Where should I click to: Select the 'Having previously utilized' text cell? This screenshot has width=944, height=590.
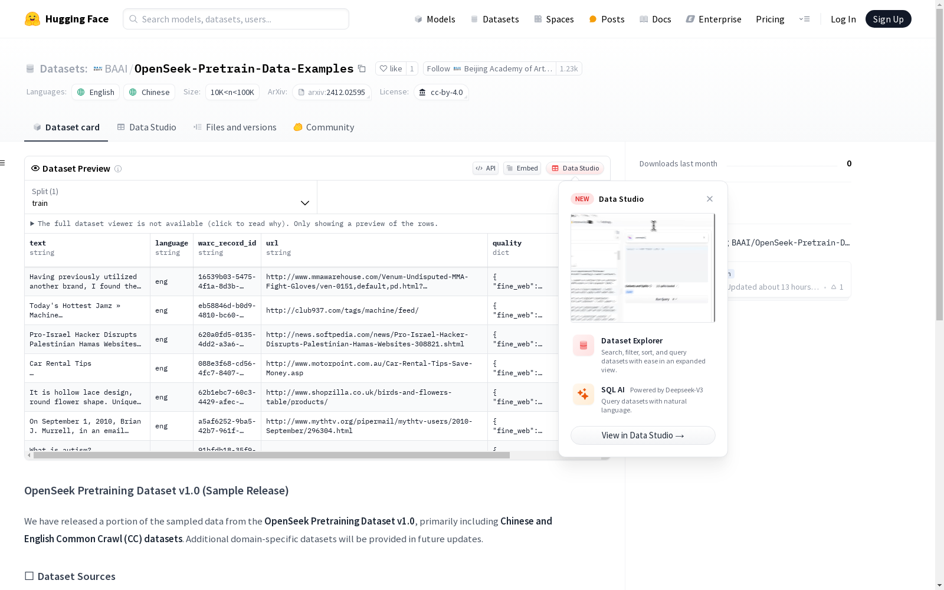pyautogui.click(x=87, y=281)
